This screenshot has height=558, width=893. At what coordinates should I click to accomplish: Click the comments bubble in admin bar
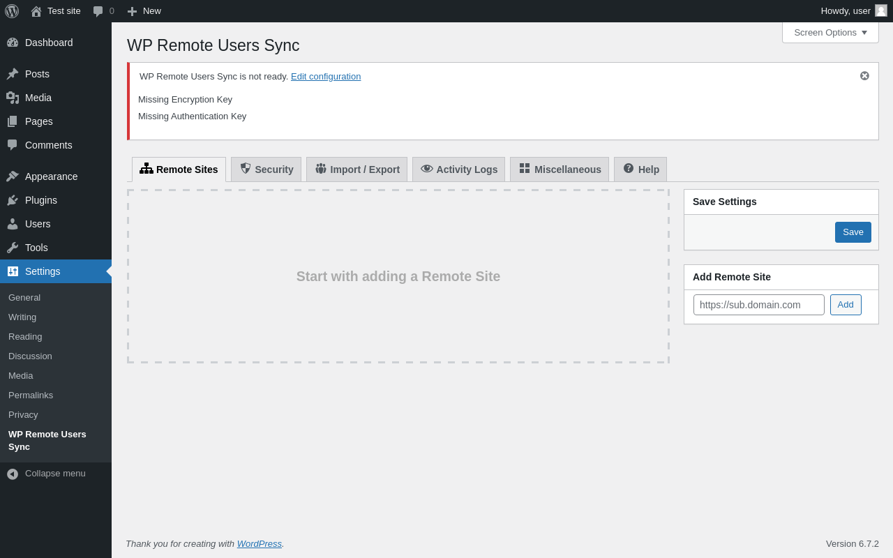(x=98, y=11)
